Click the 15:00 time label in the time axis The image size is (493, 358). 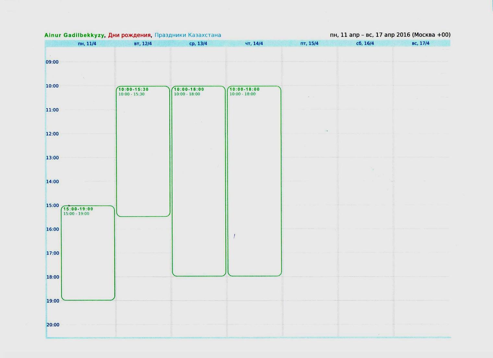coord(53,206)
